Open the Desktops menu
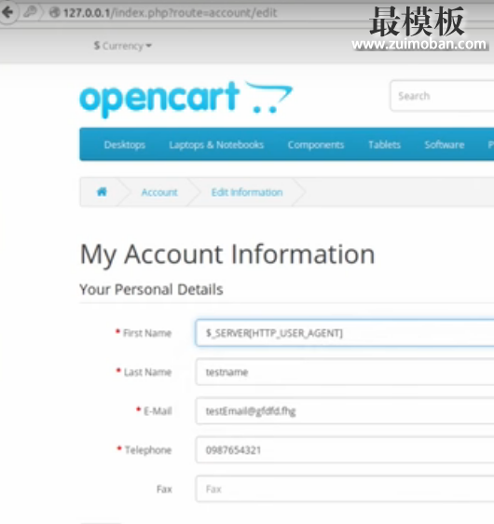This screenshot has width=494, height=524. pos(125,145)
